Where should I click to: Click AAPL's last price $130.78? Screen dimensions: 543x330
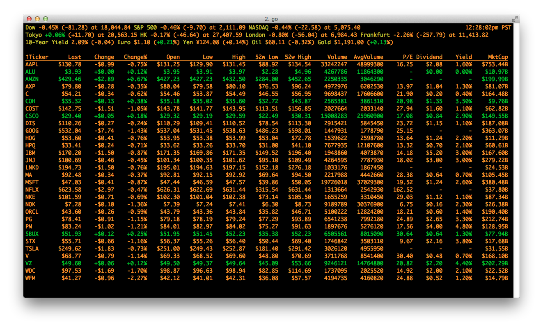(70, 64)
